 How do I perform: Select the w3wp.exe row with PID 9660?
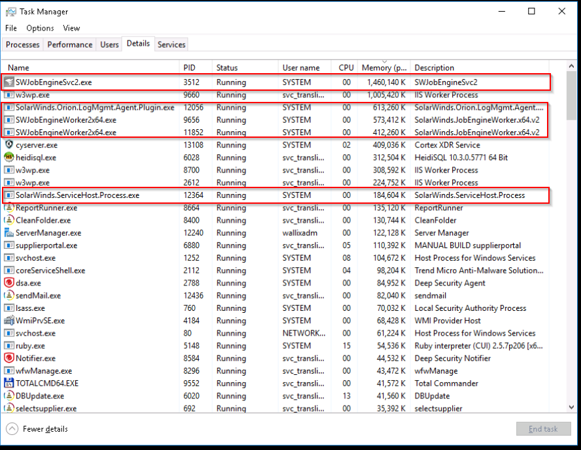(276, 95)
